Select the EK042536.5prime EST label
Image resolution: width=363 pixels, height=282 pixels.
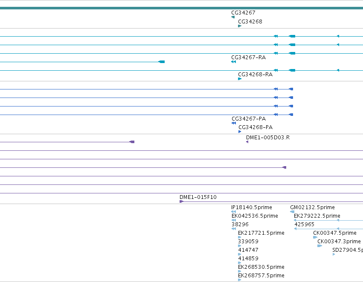click(255, 216)
